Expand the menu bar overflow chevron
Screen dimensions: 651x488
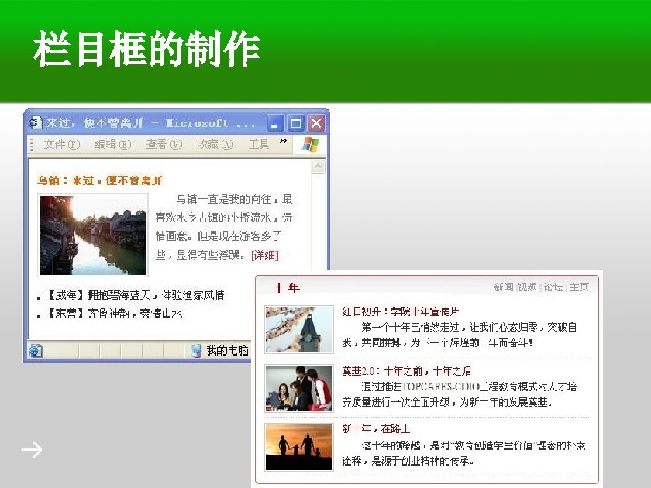tap(283, 141)
